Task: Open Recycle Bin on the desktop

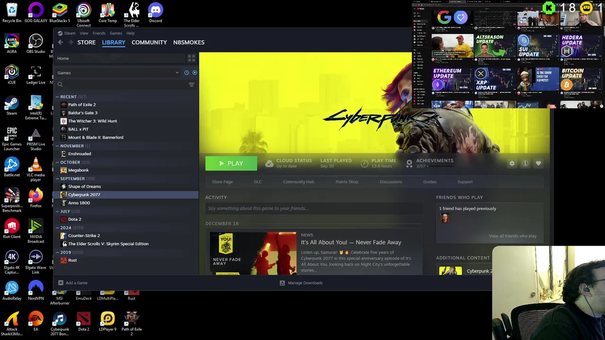Action: tap(12, 13)
